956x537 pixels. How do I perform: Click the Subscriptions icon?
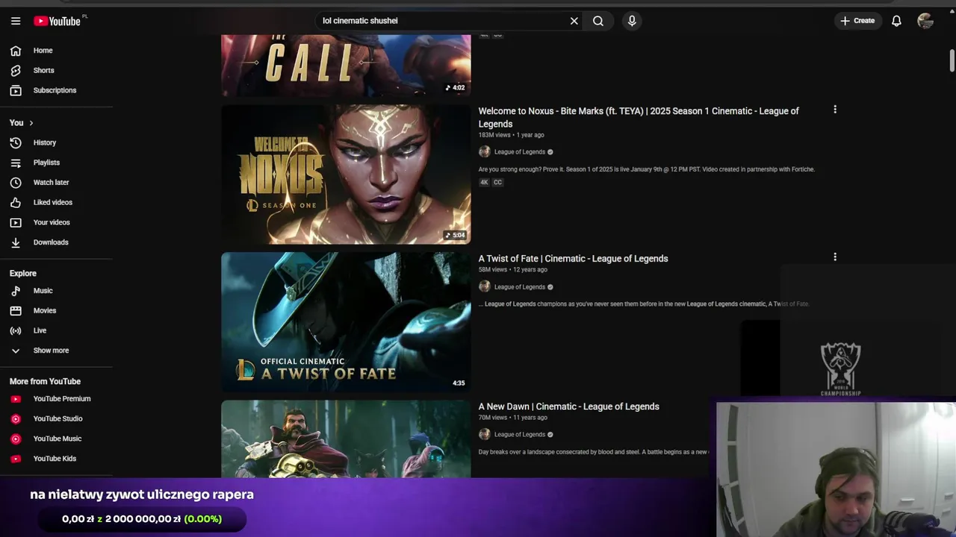click(x=16, y=90)
